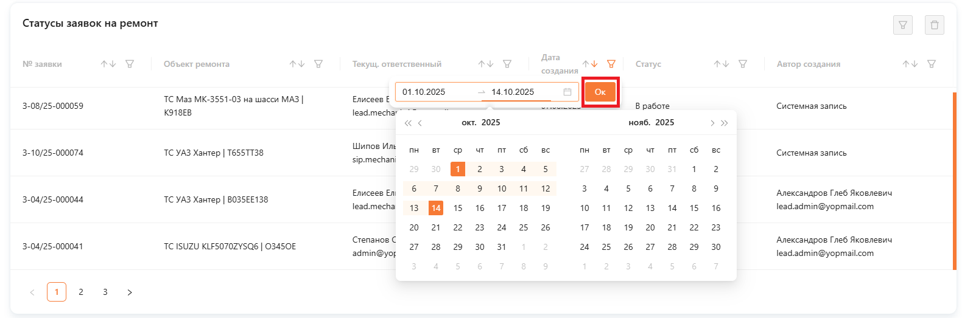Go to page 2 of results
Image resolution: width=962 pixels, height=318 pixels.
81,292
